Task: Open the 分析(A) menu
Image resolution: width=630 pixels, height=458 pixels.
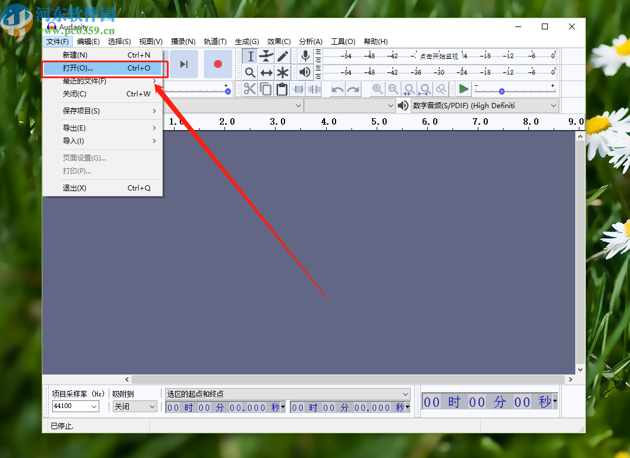Action: click(x=310, y=41)
